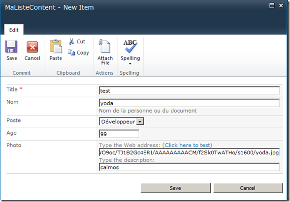Open the Spelling dropdown arrow
The image size is (290, 202).
130,64
